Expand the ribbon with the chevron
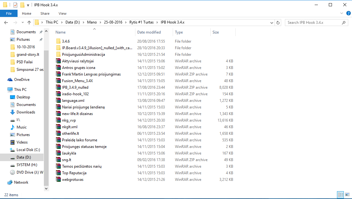 click(342, 13)
